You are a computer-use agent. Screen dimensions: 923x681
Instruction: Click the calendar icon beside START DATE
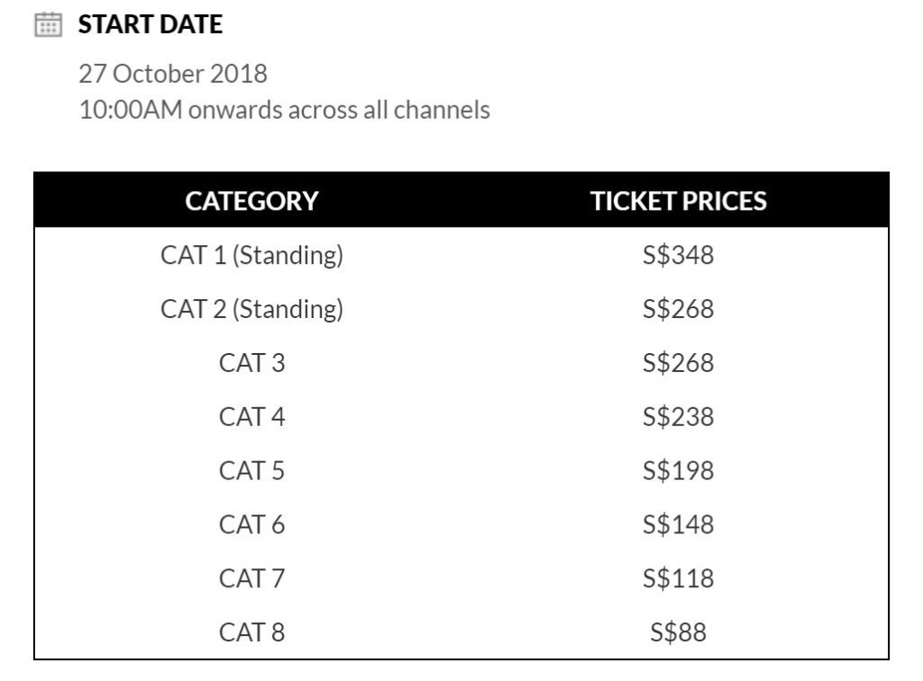tap(48, 24)
